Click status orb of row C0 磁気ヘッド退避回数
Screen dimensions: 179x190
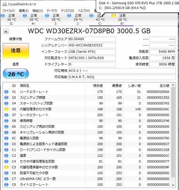tap(6, 144)
